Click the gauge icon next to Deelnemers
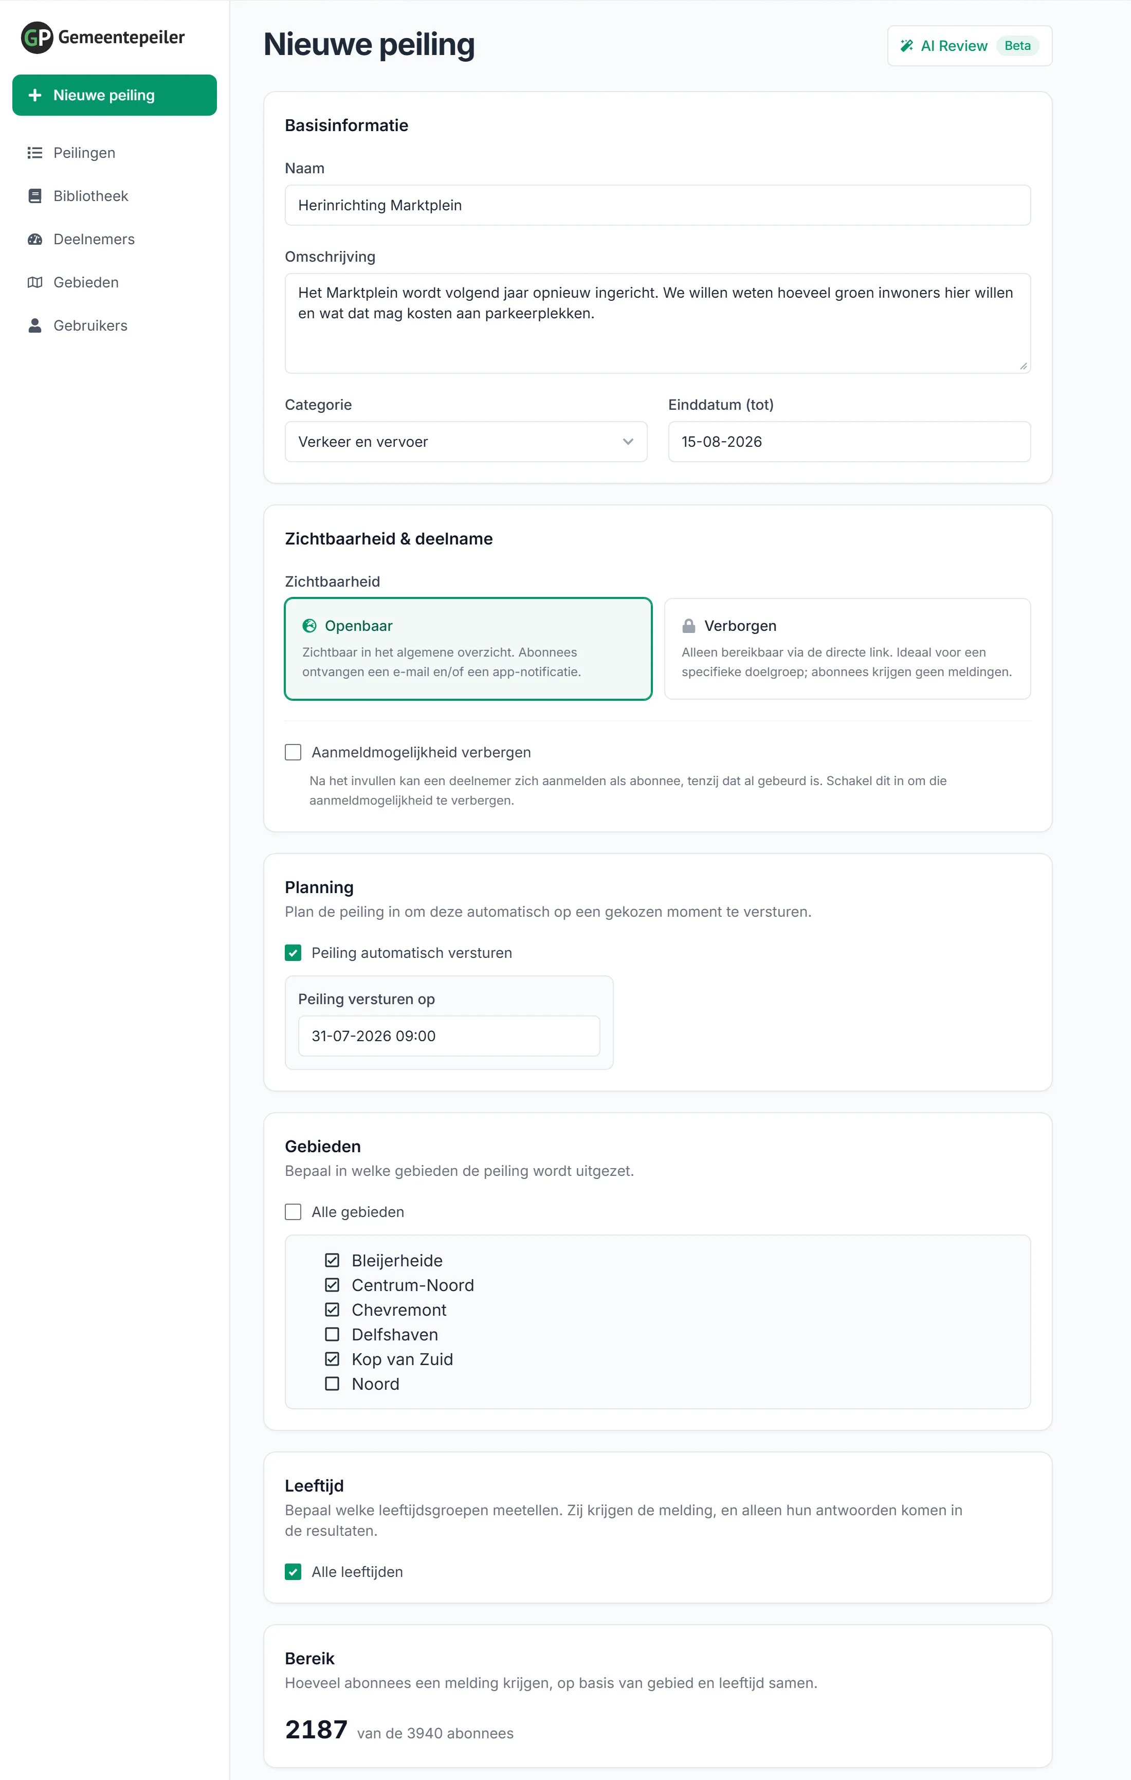 [35, 240]
